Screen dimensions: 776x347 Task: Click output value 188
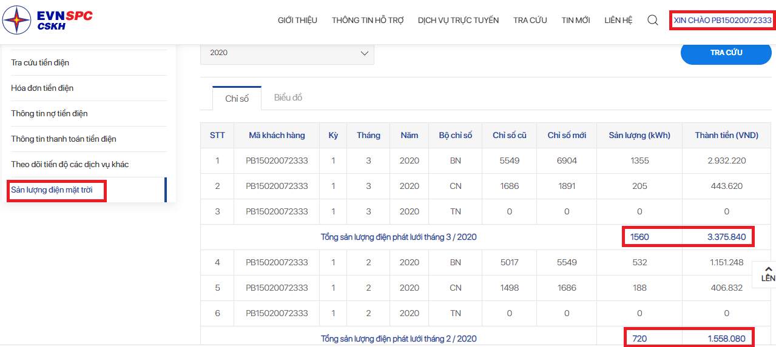click(x=639, y=288)
